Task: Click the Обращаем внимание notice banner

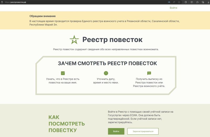Action: click(x=105, y=20)
